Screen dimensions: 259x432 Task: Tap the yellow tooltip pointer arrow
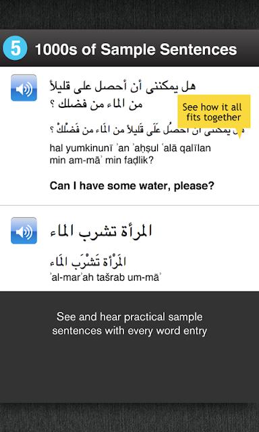[x=239, y=134]
